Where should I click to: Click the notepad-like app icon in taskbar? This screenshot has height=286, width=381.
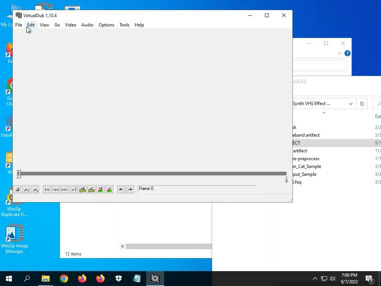137,279
